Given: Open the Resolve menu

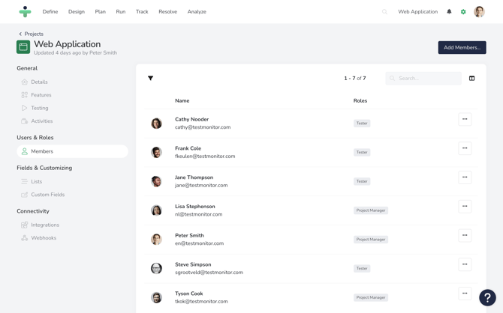Looking at the screenshot, I should pyautogui.click(x=167, y=11).
